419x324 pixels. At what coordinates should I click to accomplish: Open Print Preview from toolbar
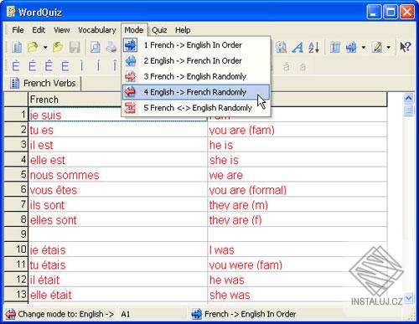point(95,47)
